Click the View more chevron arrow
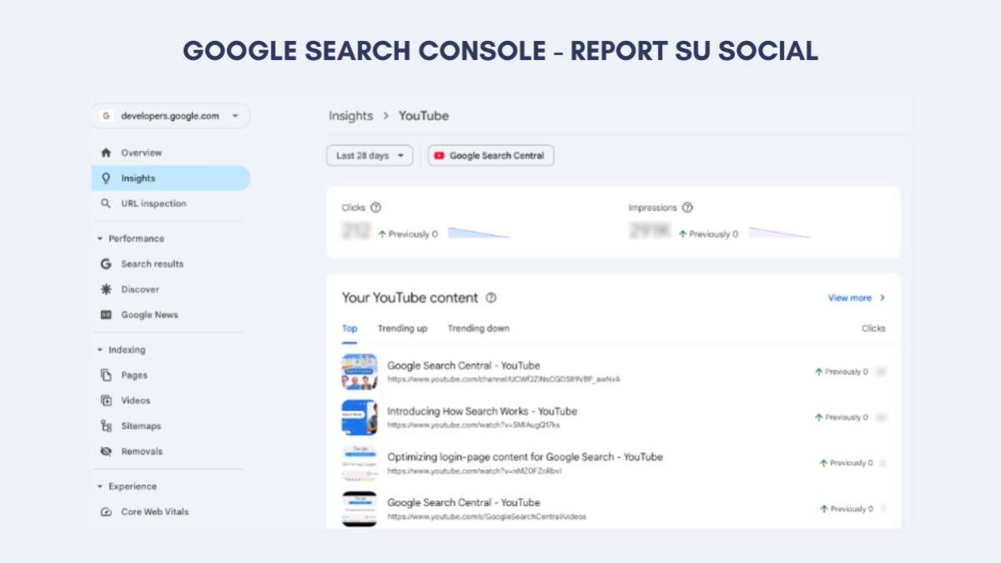Screen dimensions: 1001x563 tap(882, 298)
